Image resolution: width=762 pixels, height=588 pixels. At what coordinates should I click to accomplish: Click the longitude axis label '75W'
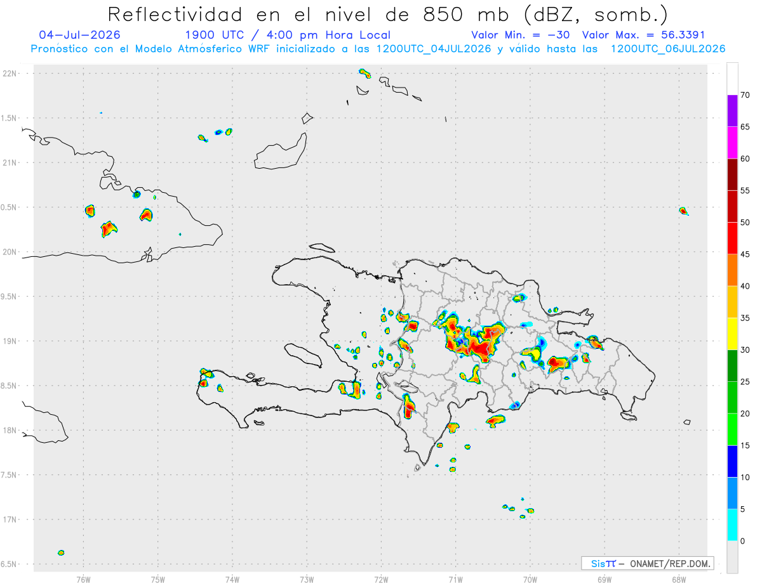coord(158,578)
